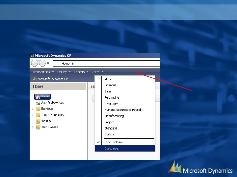Enable the Manufacturing toolbar
This screenshot has width=237, height=177.
tap(125, 116)
